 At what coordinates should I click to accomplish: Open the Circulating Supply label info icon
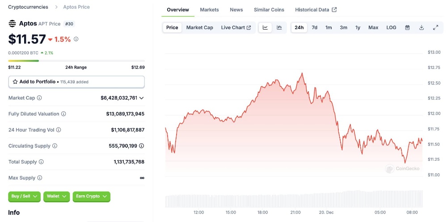[x=55, y=146]
